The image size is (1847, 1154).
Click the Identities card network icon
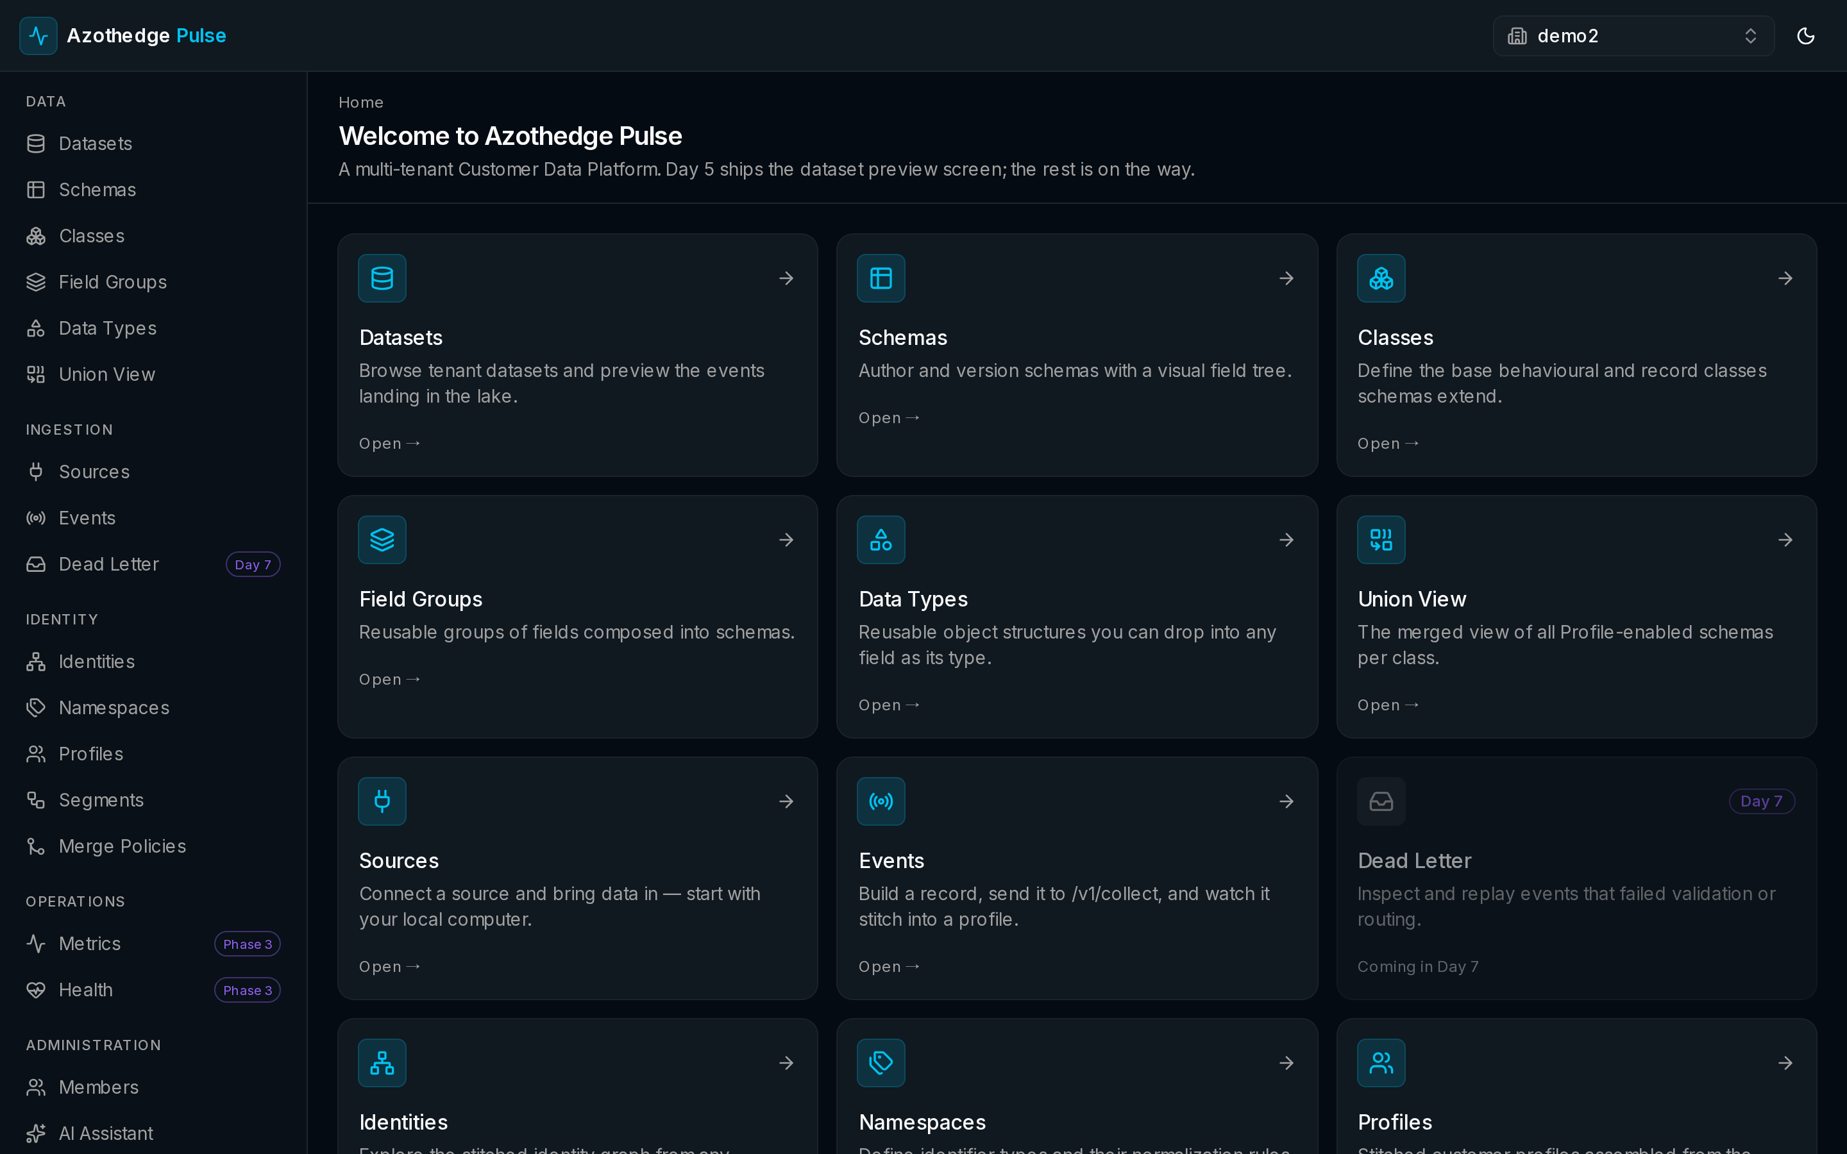coord(382,1062)
